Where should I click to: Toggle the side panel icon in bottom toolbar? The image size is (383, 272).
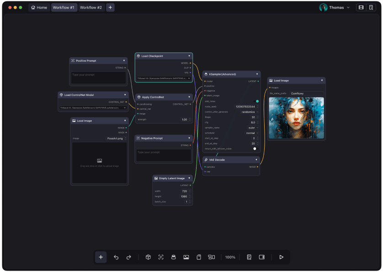[262, 257]
